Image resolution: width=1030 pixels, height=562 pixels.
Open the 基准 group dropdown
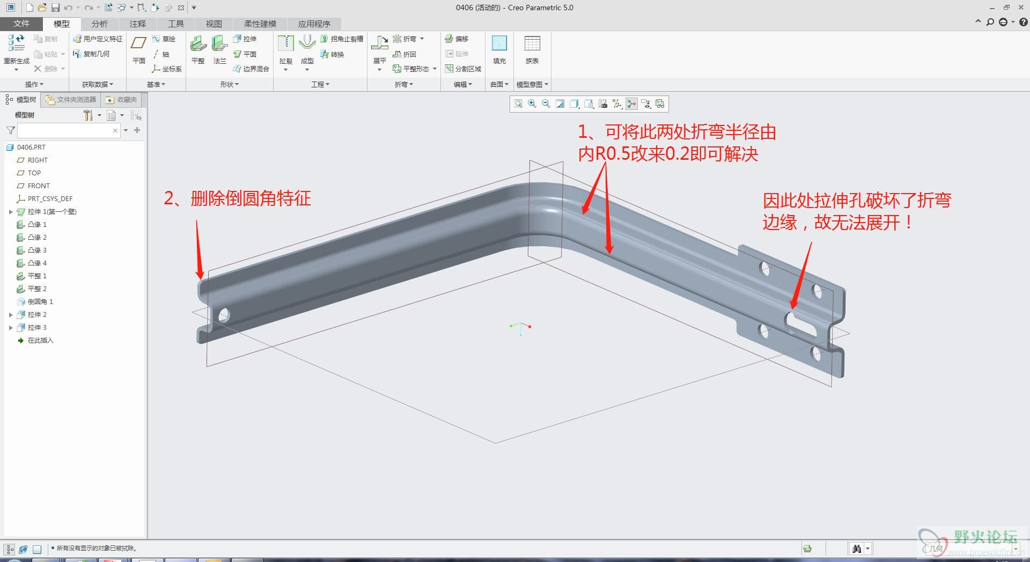point(156,84)
